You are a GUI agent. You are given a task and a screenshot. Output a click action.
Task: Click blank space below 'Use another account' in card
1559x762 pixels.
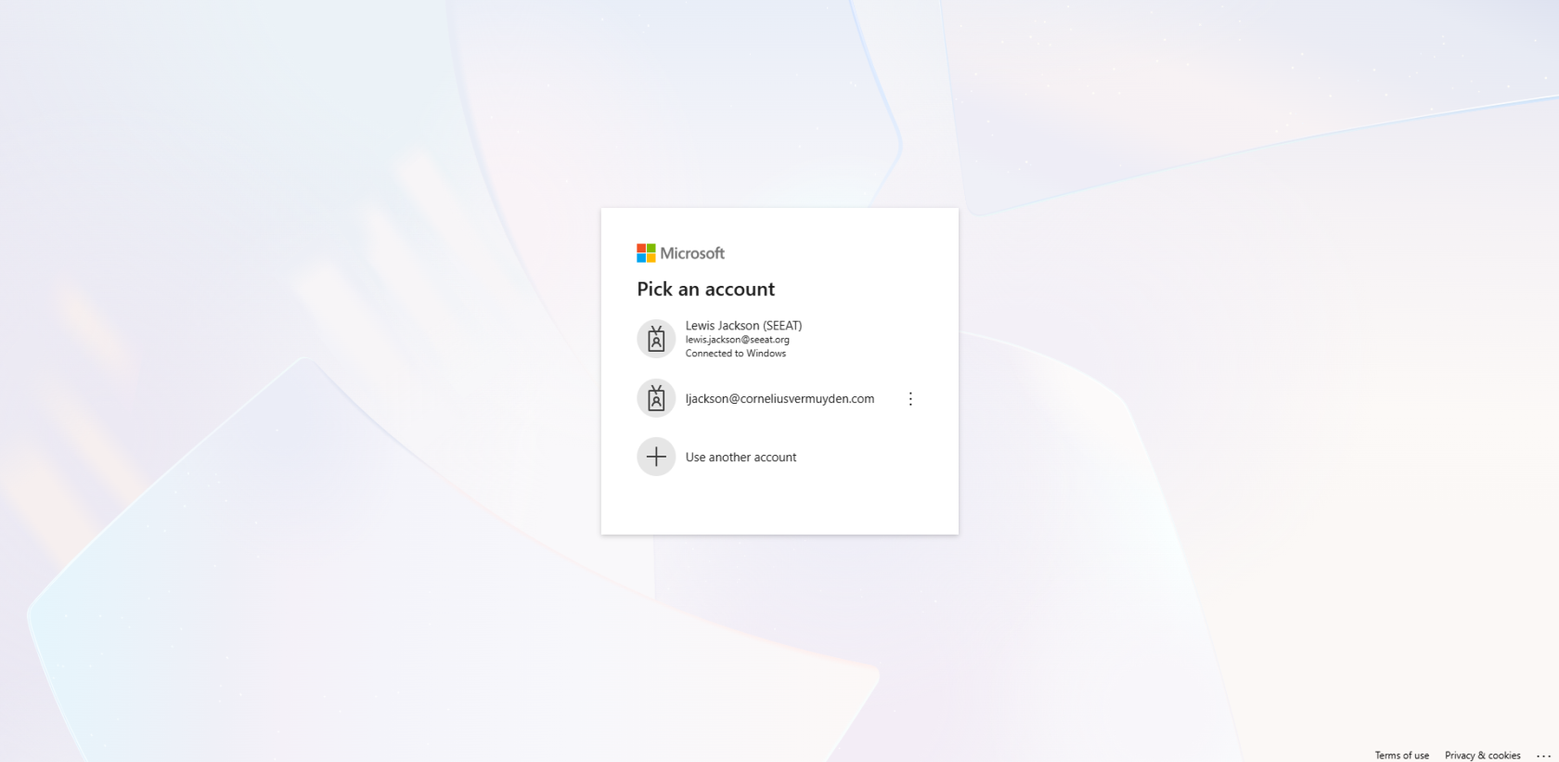click(779, 506)
